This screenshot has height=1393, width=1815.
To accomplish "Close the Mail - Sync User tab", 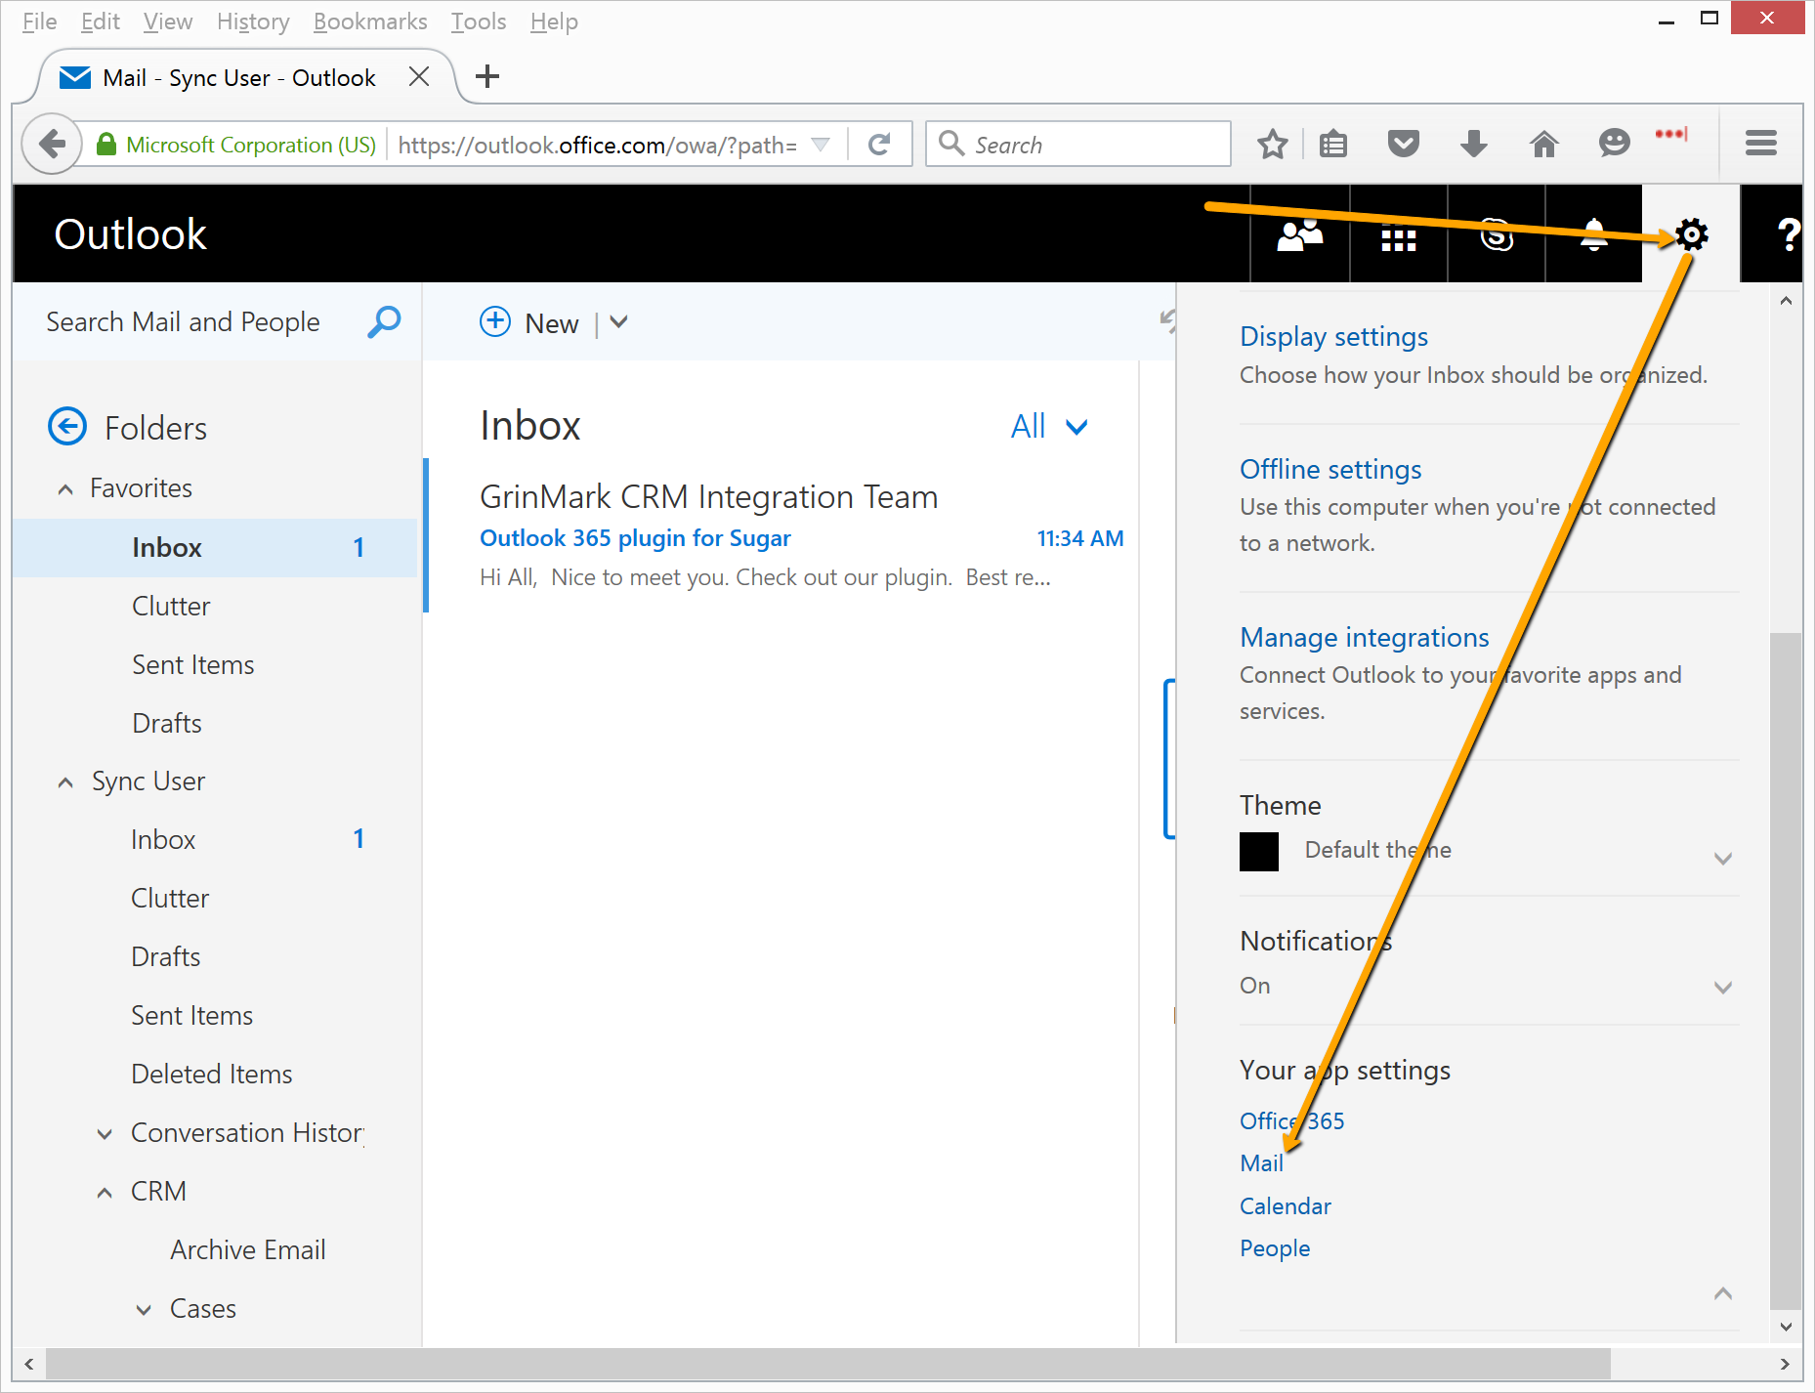I will pyautogui.click(x=419, y=76).
